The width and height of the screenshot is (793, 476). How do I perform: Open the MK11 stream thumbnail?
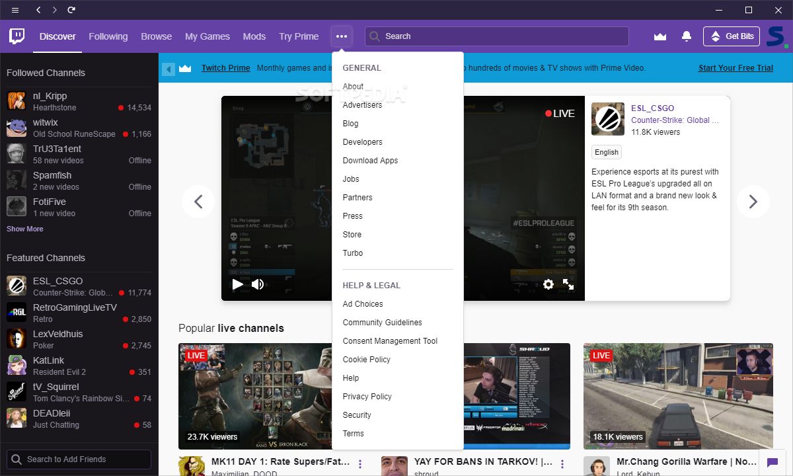tap(255, 397)
